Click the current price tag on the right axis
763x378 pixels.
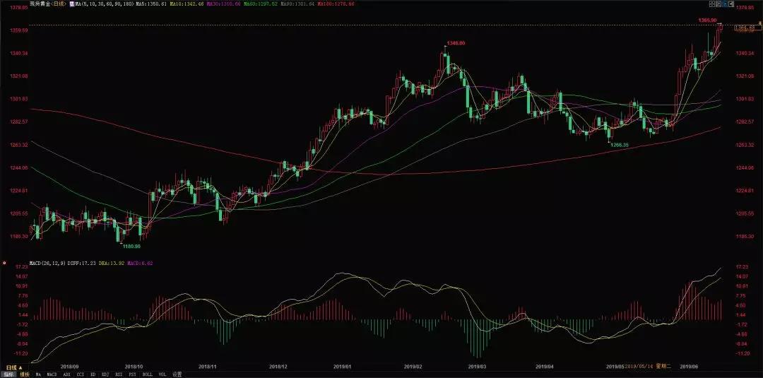click(x=746, y=28)
